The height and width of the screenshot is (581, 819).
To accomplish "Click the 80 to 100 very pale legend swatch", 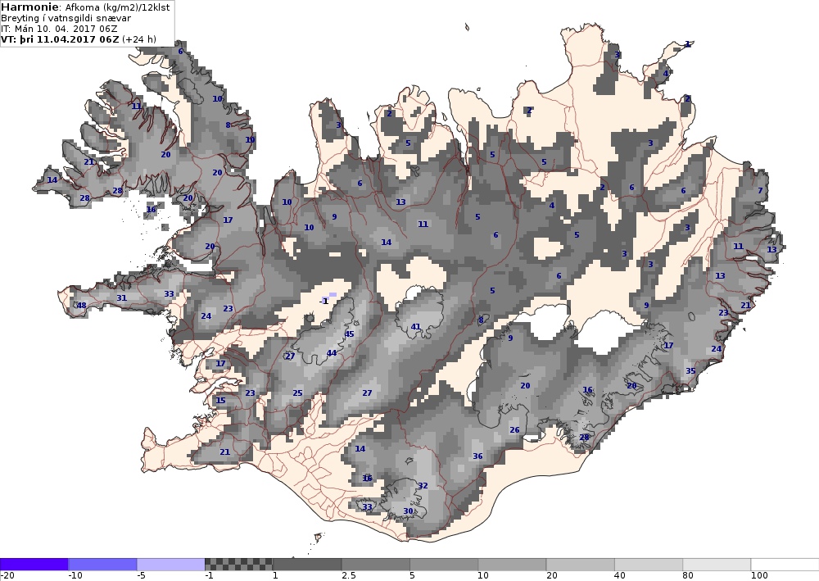I will [717, 565].
